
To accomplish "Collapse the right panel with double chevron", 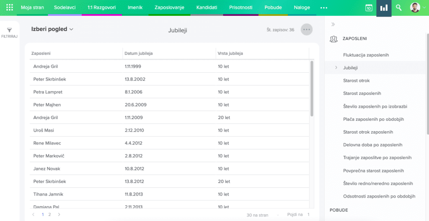I will pyautogui.click(x=333, y=24).
